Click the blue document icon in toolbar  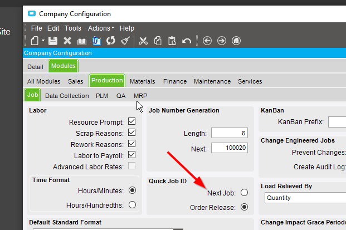tap(96, 41)
